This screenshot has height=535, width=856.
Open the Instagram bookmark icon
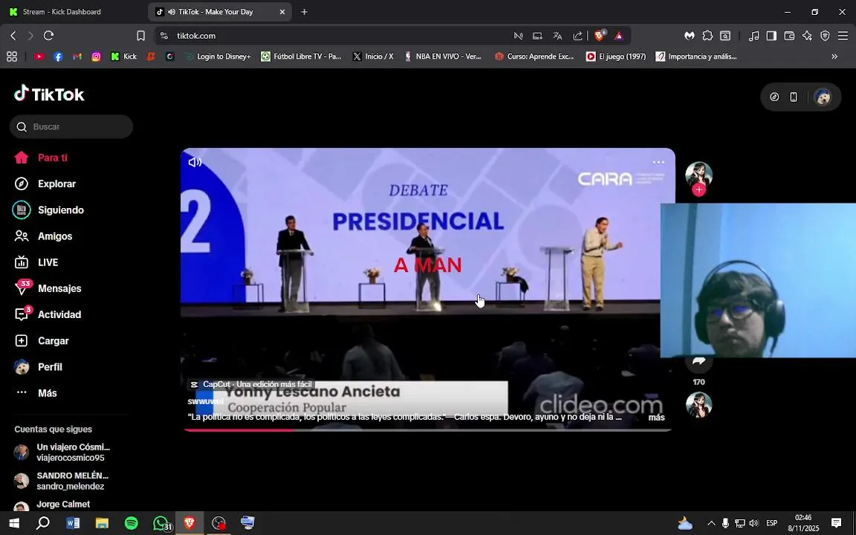click(96, 56)
